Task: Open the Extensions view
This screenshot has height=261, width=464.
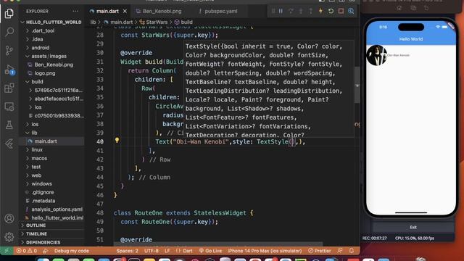Action: pyautogui.click(x=9, y=88)
